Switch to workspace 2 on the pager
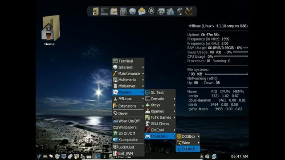Viewport: 285px width, 160px height. click(x=104, y=156)
